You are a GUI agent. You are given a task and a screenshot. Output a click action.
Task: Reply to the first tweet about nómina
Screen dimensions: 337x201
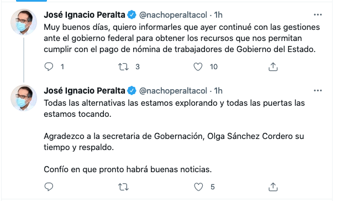[49, 66]
